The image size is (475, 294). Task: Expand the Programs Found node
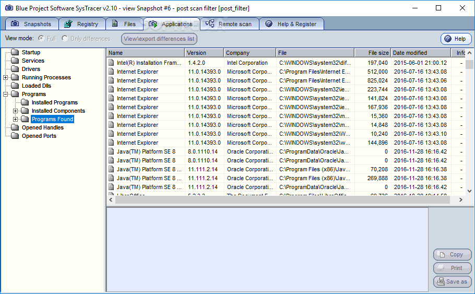[16, 120]
